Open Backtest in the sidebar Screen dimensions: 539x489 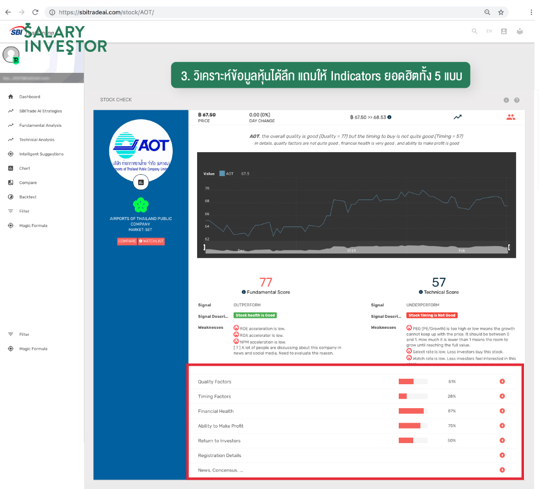coord(28,197)
